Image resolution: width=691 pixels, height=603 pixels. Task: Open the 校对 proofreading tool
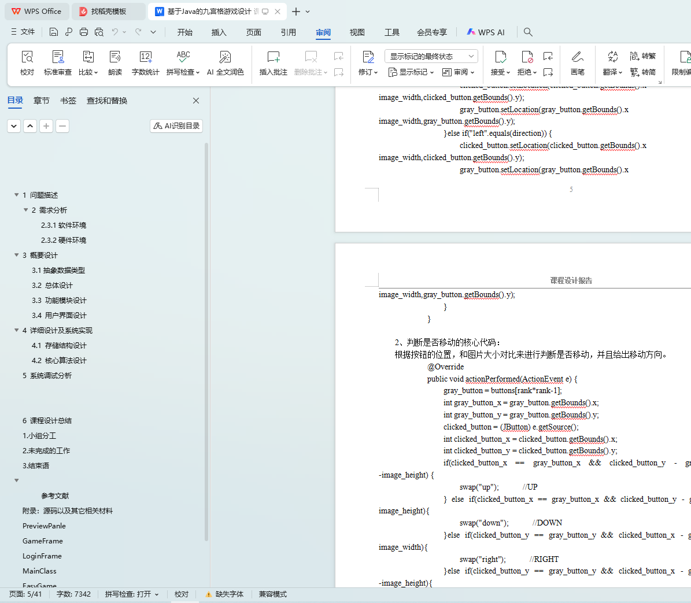click(x=27, y=63)
